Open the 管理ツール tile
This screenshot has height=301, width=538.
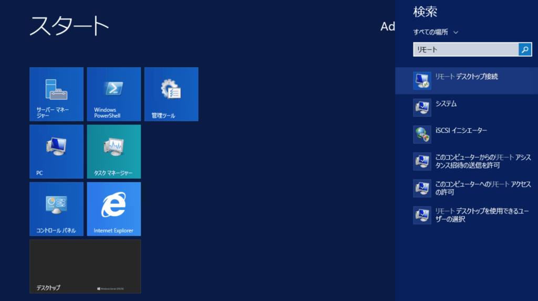pyautogui.click(x=171, y=94)
